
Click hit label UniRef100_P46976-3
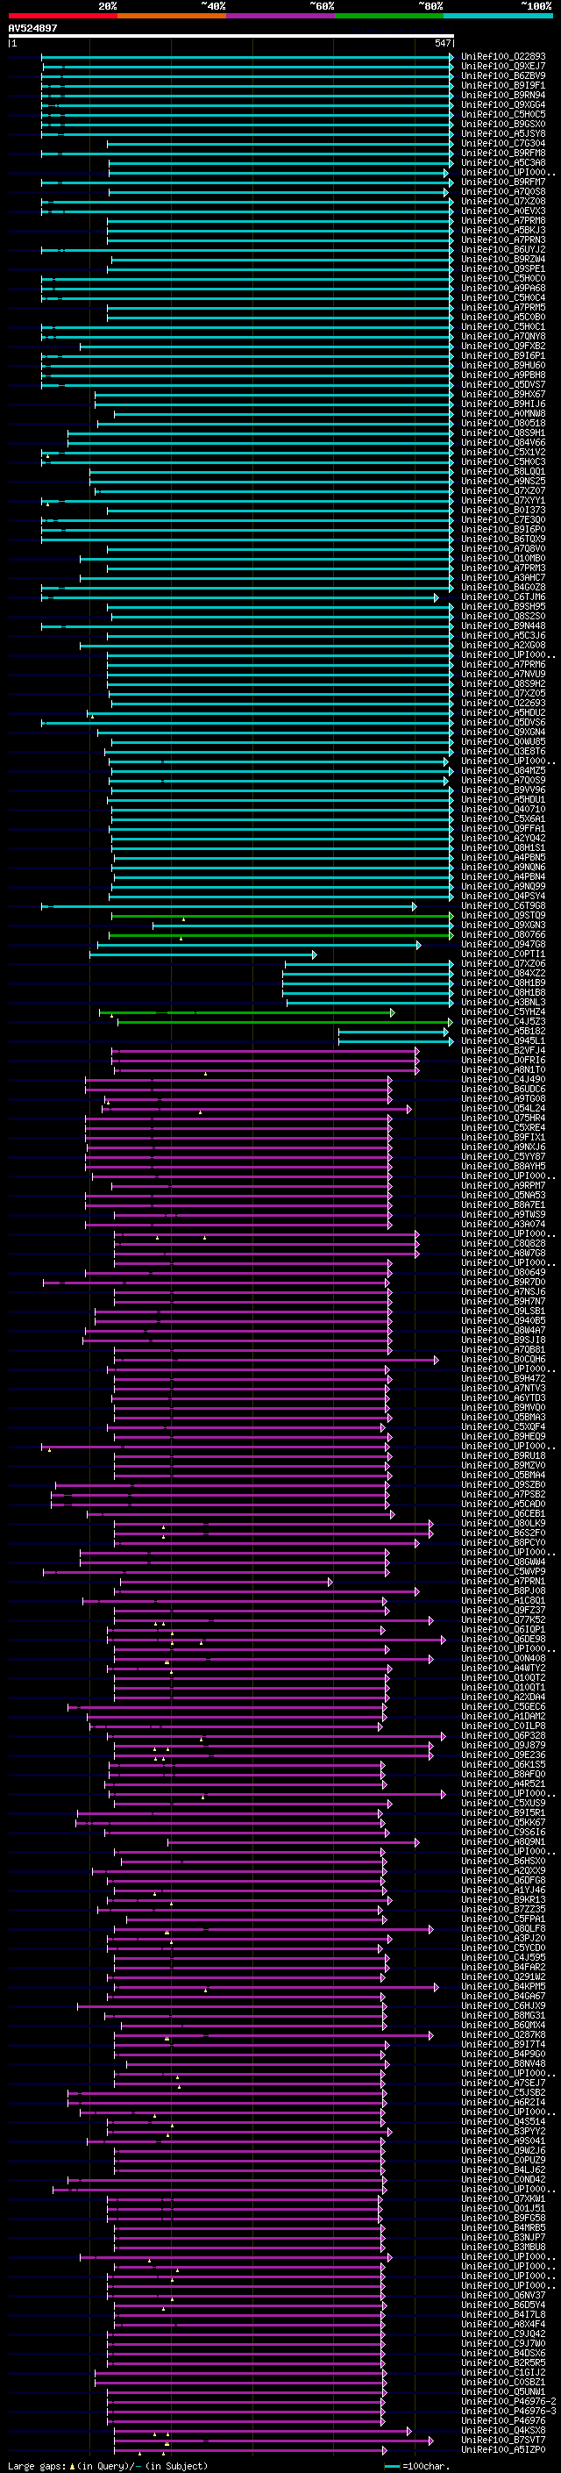coord(508,2411)
